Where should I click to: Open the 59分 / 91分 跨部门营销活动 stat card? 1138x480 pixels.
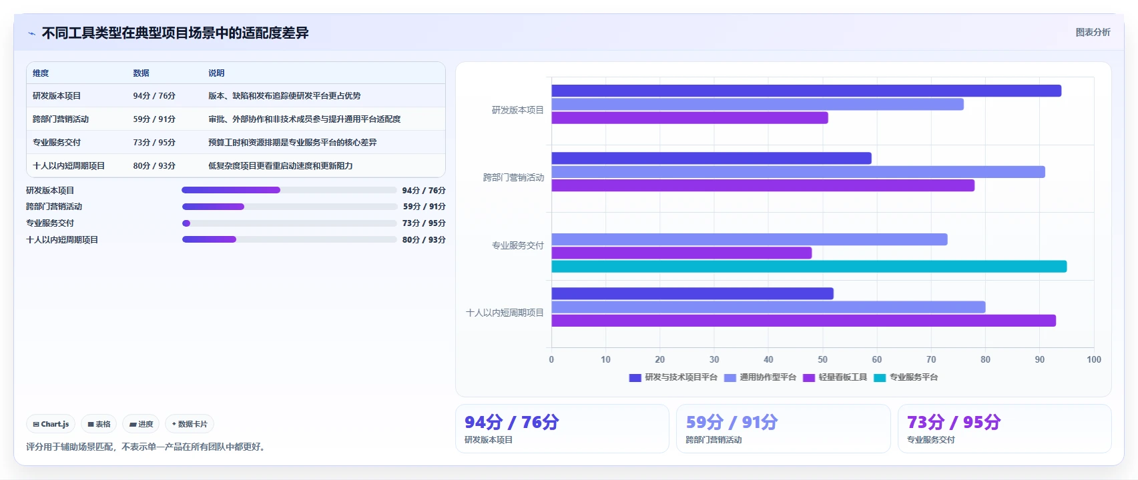[783, 429]
